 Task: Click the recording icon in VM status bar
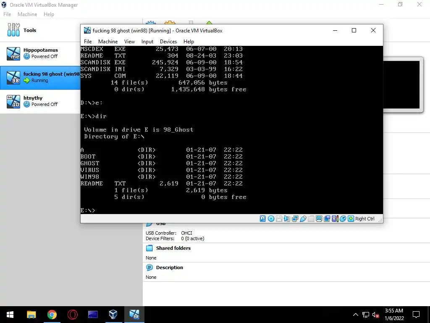(327, 219)
